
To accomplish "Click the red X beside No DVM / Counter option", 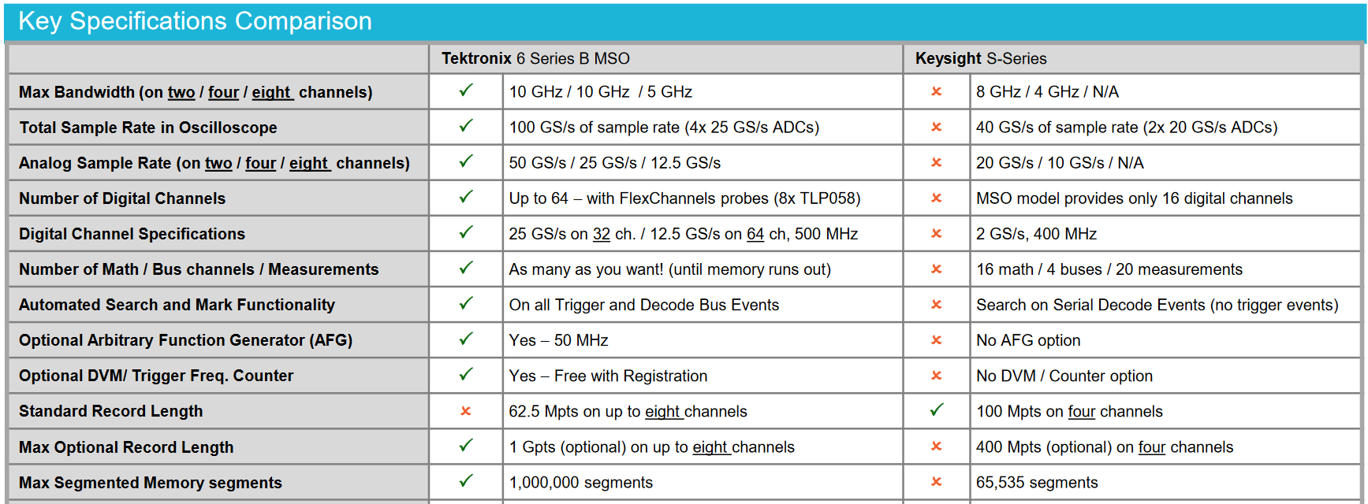I will (x=937, y=376).
